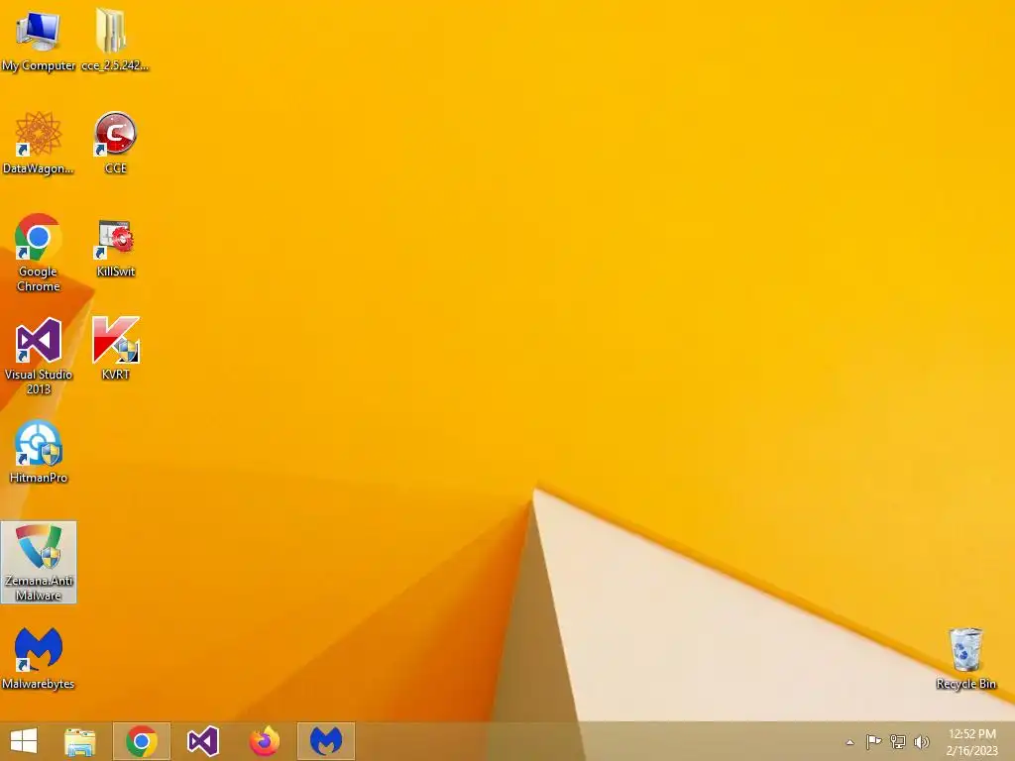This screenshot has height=761, width=1015.
Task: Open the Windows Start button
Action: point(24,741)
